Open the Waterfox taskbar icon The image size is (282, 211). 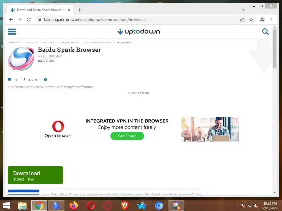click(x=142, y=206)
